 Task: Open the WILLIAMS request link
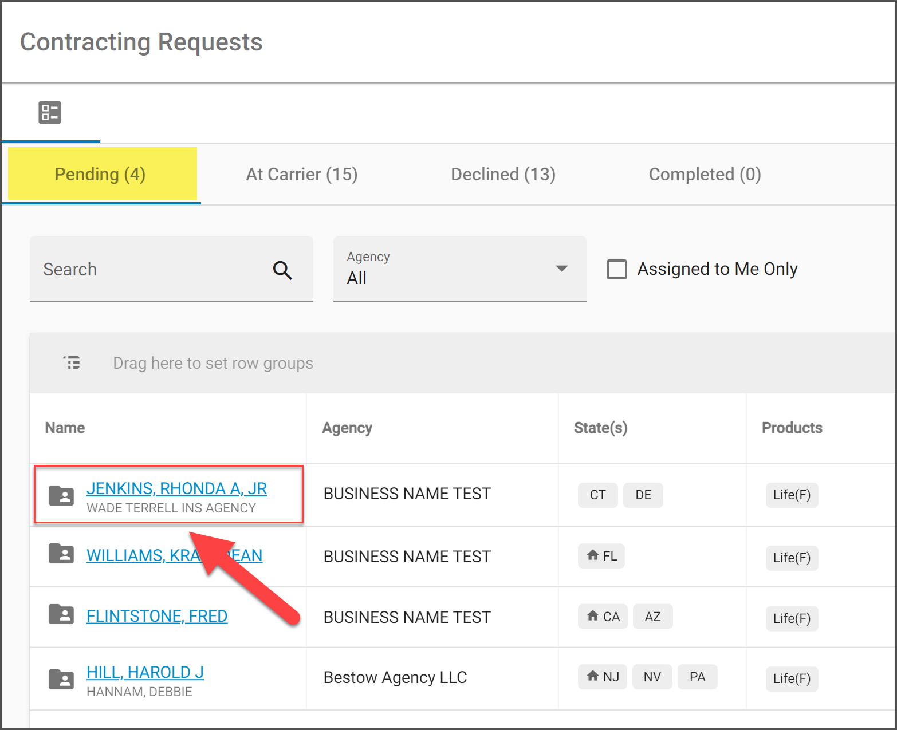(174, 555)
